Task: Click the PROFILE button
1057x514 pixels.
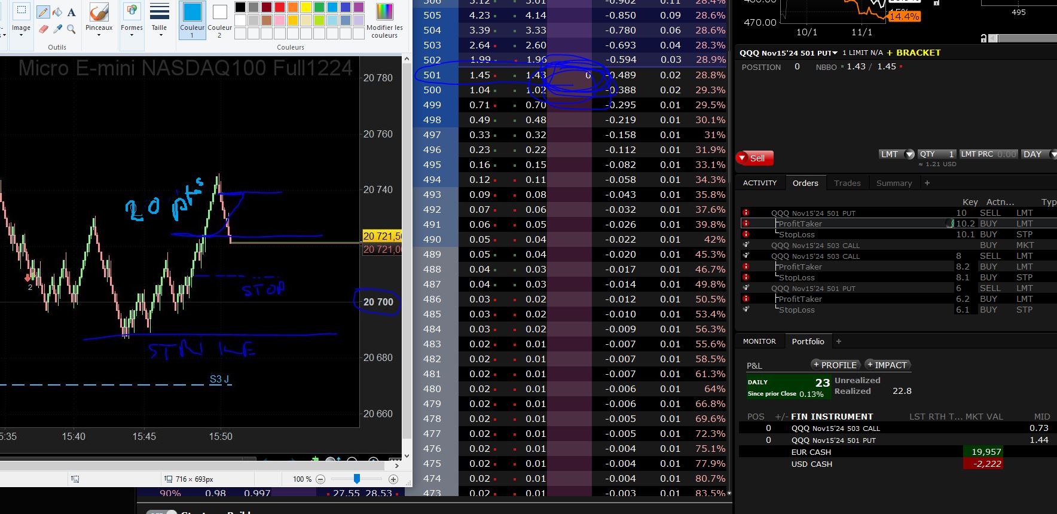Action: pos(835,365)
